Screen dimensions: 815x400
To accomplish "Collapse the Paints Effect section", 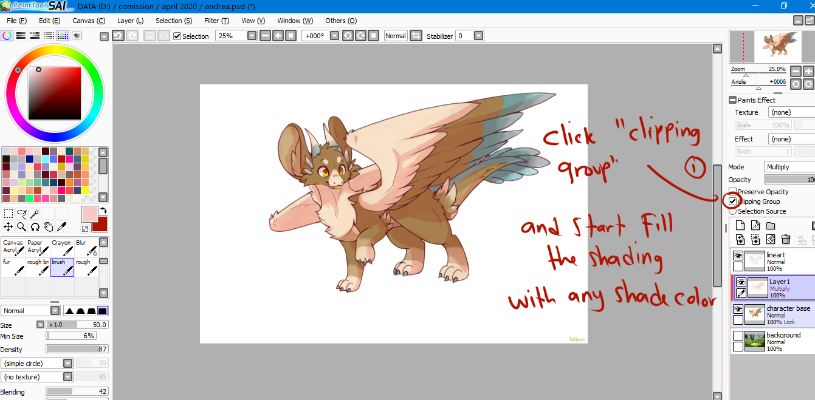I will pos(733,100).
